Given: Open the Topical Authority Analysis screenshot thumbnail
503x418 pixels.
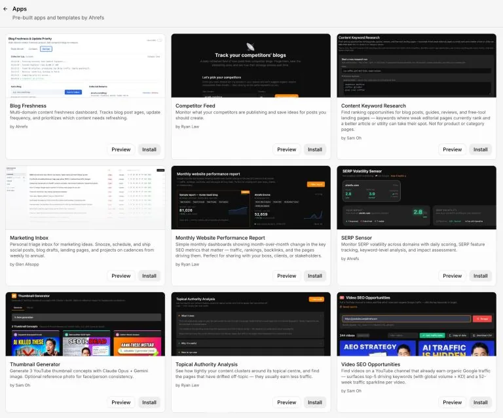Looking at the screenshot, I should tap(251, 324).
